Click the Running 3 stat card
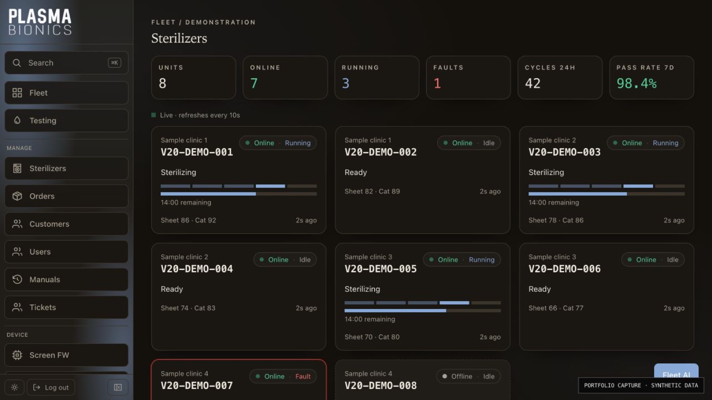Screen dimensions: 712x400 click(377, 77)
